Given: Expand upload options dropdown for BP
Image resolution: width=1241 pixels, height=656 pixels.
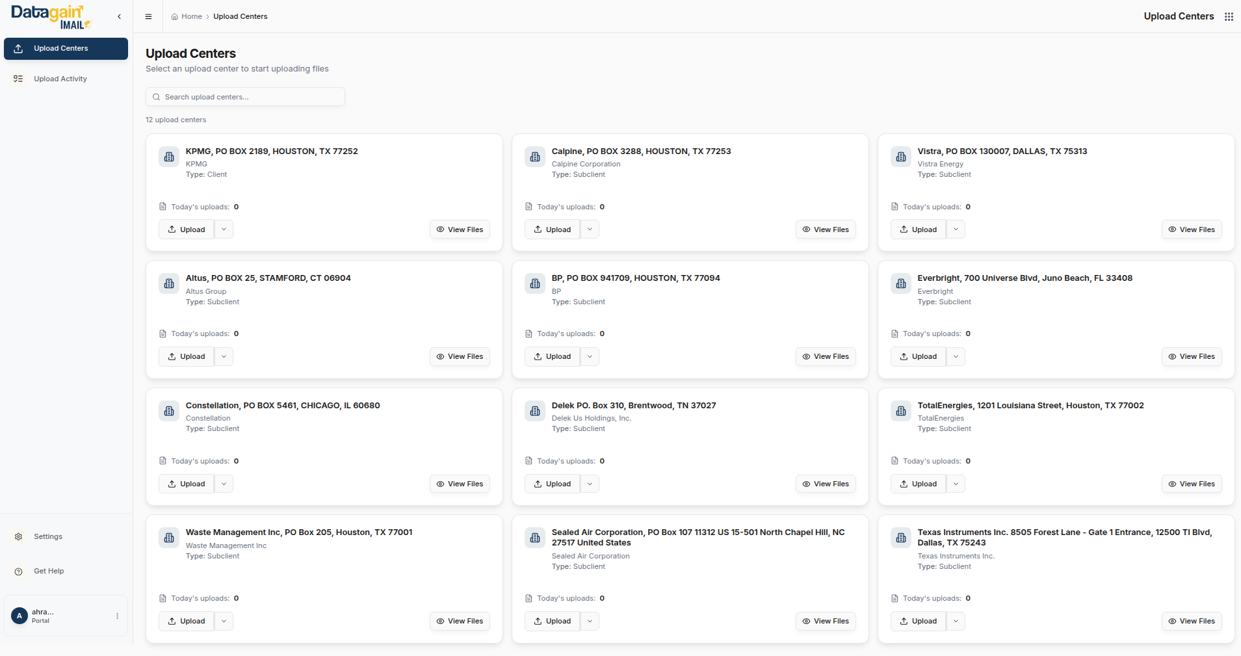Looking at the screenshot, I should pyautogui.click(x=590, y=356).
